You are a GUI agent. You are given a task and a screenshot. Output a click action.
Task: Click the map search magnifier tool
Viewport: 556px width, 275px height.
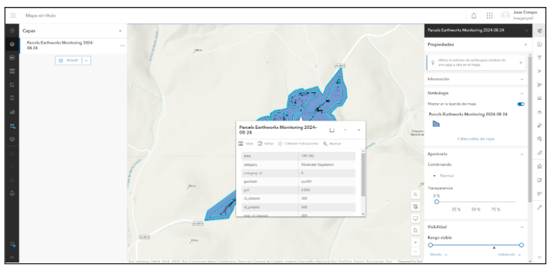click(415, 195)
